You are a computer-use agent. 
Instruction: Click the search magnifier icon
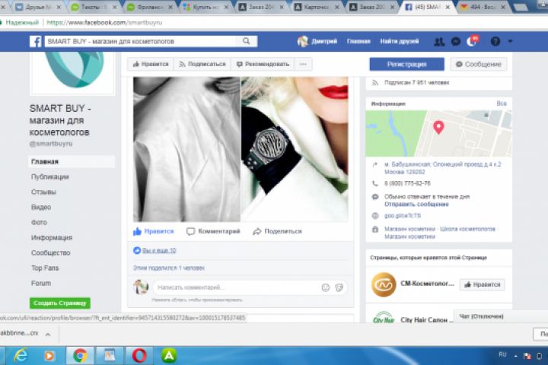[247, 41]
